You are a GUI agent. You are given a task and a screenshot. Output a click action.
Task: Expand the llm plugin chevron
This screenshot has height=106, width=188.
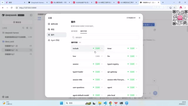tap(136, 56)
